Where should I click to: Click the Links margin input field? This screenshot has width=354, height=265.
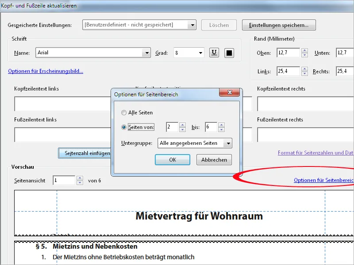tap(289, 71)
